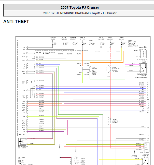Click 'LEFT FRONT DOOR COURTESY SWITCH' label

[21, 159]
